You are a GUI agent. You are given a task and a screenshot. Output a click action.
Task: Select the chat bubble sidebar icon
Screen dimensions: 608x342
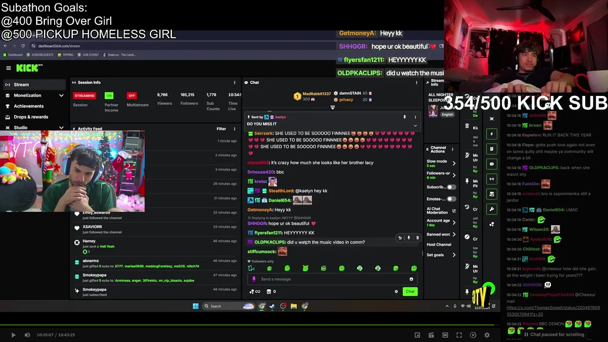[492, 164]
